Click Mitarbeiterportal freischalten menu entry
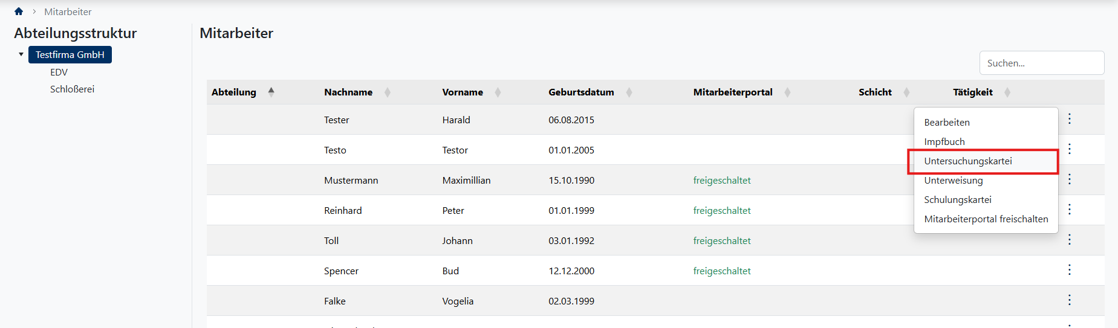Image resolution: width=1118 pixels, height=328 pixels. 986,219
